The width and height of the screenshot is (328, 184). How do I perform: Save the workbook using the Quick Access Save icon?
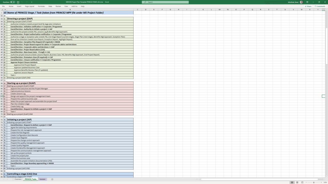pyautogui.click(x=18, y=2)
